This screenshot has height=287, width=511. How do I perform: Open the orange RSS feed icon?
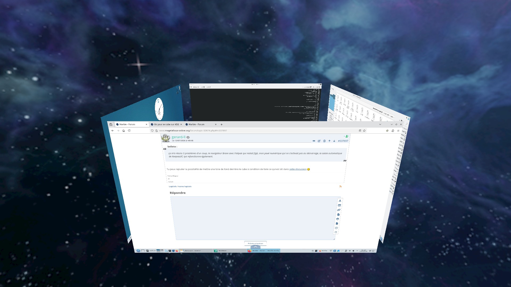click(x=340, y=187)
